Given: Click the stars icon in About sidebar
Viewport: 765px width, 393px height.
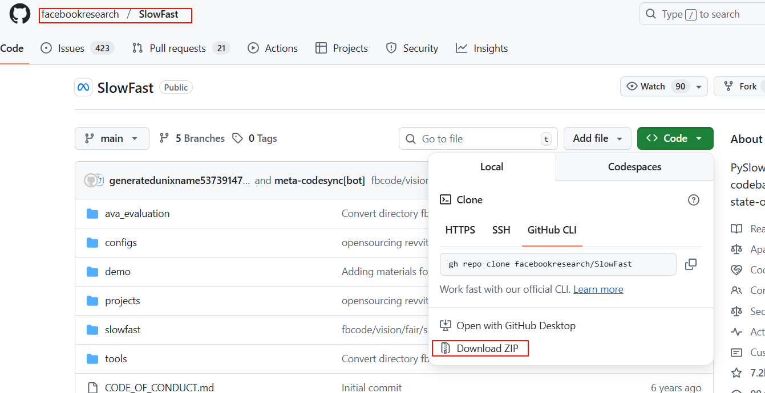Looking at the screenshot, I should click(x=736, y=373).
